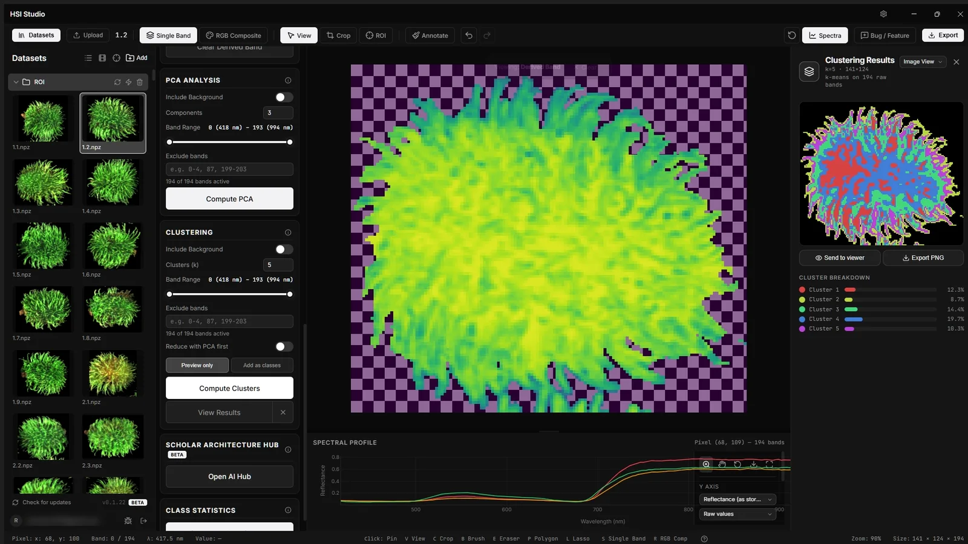Check for updates
Viewport: 968px width, 544px height.
click(x=42, y=502)
